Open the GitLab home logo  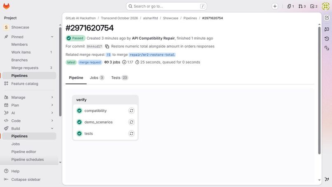click(x=6, y=6)
